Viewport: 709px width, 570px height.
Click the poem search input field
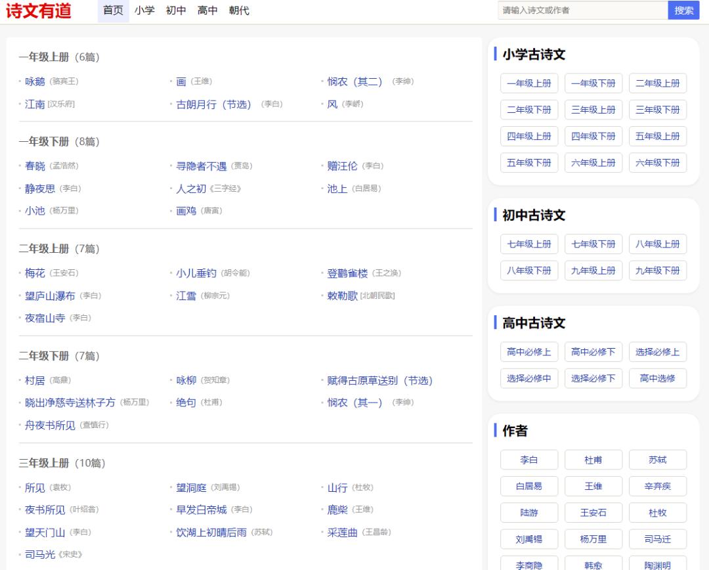pos(582,11)
